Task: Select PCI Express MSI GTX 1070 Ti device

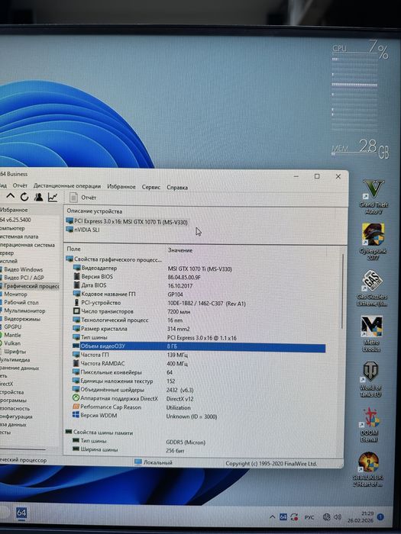Action: click(x=127, y=222)
